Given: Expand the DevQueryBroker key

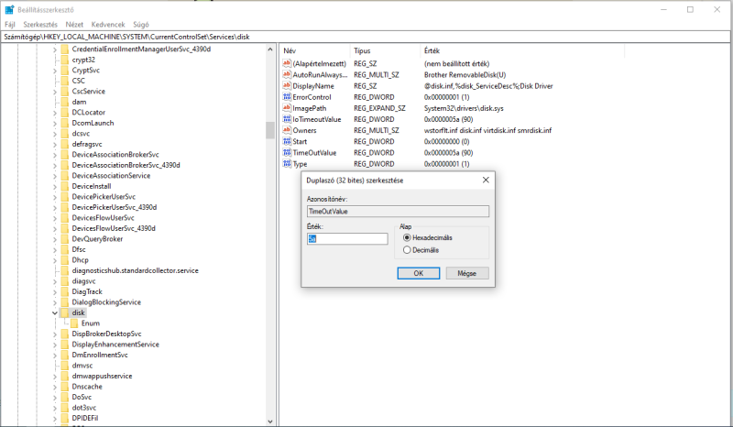Looking at the screenshot, I should pyautogui.click(x=55, y=239).
